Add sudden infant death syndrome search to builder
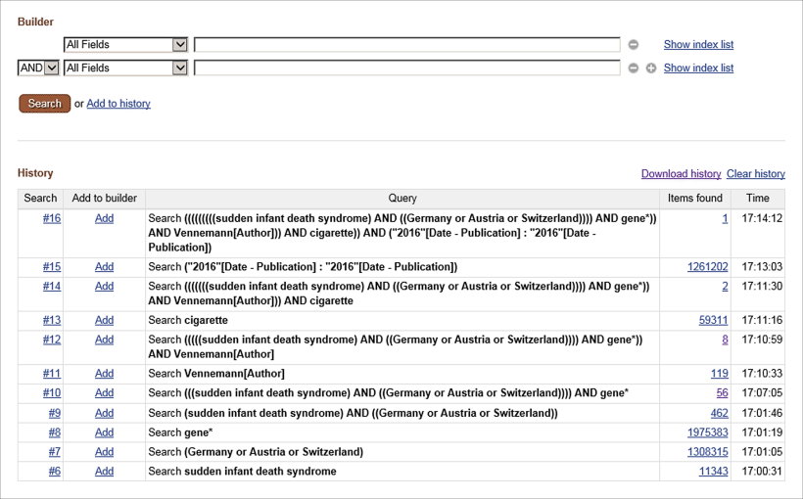 click(105, 472)
